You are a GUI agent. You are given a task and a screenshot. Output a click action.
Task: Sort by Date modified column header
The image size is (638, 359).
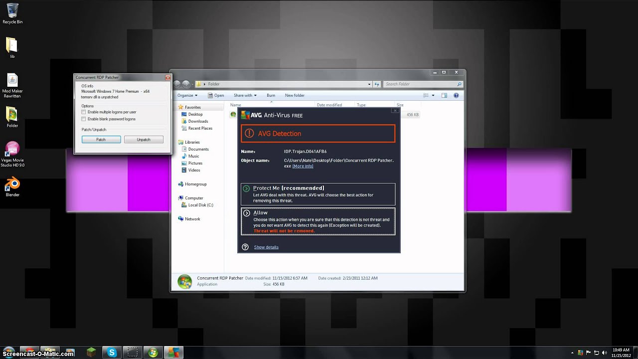click(x=329, y=105)
